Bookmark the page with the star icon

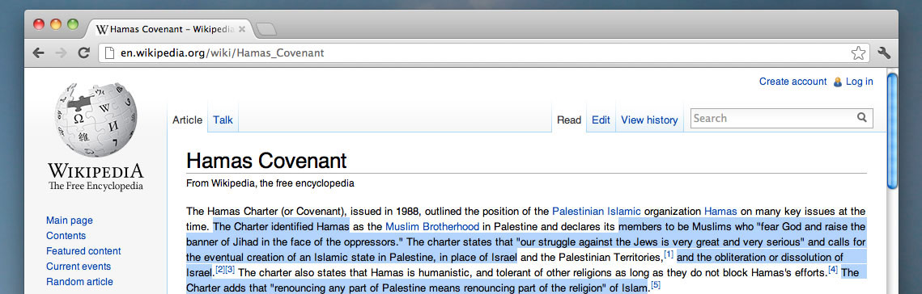858,52
